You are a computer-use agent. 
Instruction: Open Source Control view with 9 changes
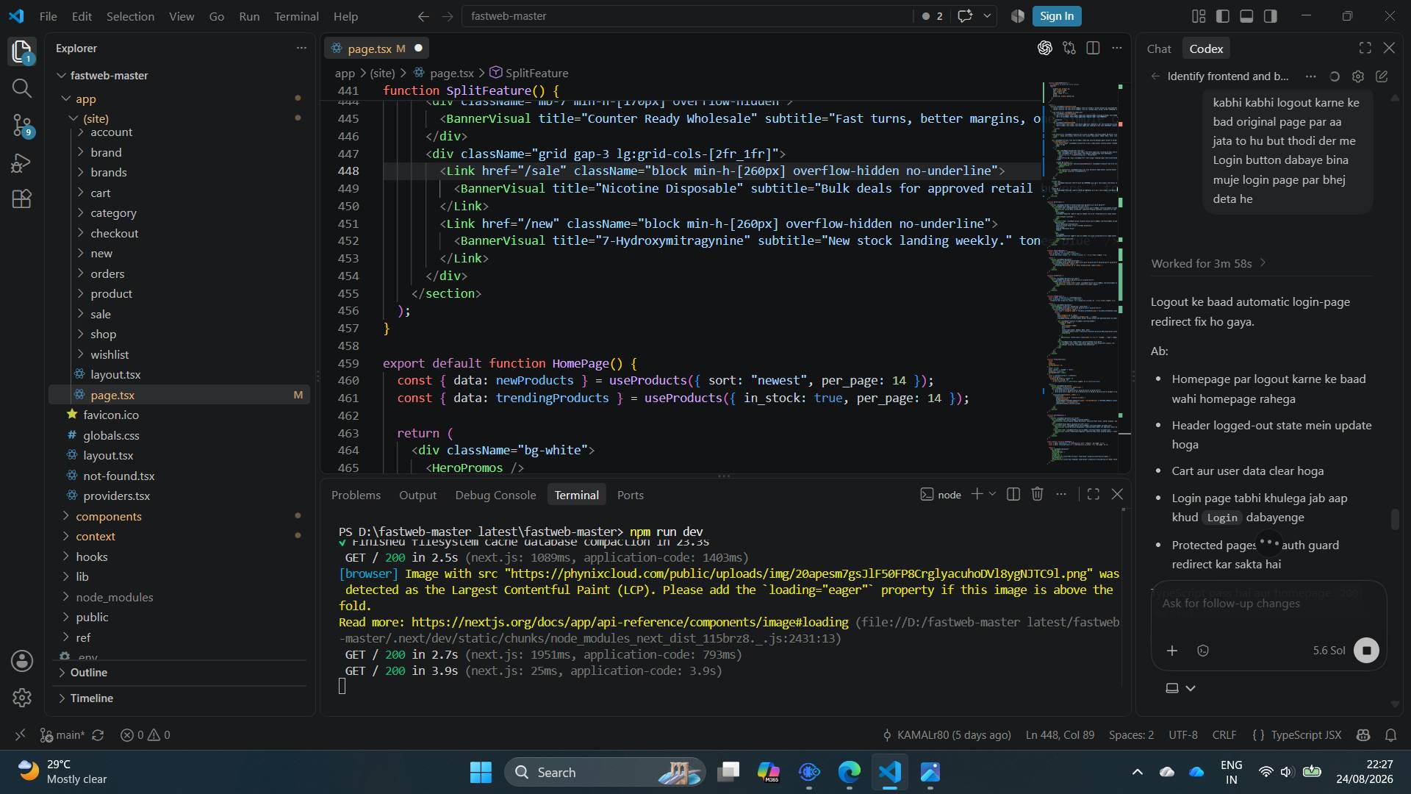coord(22,125)
